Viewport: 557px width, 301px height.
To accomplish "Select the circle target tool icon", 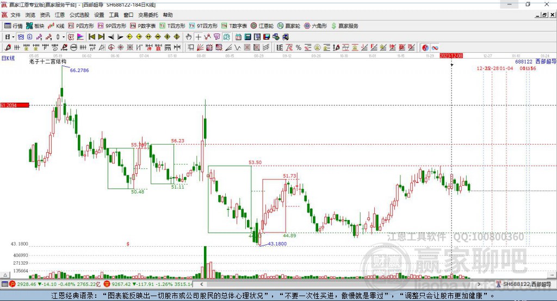I will tap(111, 48).
